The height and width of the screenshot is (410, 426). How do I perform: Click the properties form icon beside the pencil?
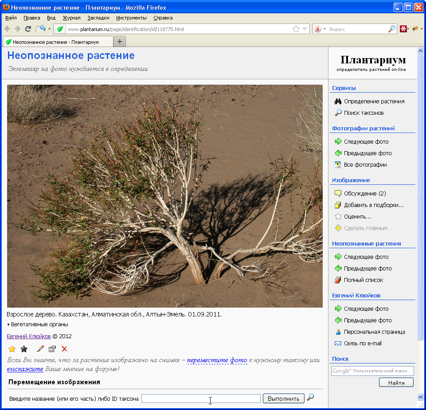(x=52, y=349)
